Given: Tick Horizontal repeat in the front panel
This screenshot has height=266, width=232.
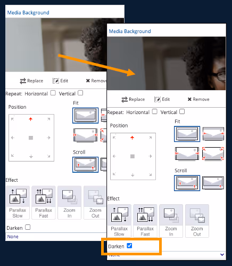Looking at the screenshot, I should (155, 111).
